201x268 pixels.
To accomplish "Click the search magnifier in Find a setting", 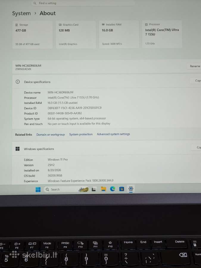I will click(x=35, y=3).
